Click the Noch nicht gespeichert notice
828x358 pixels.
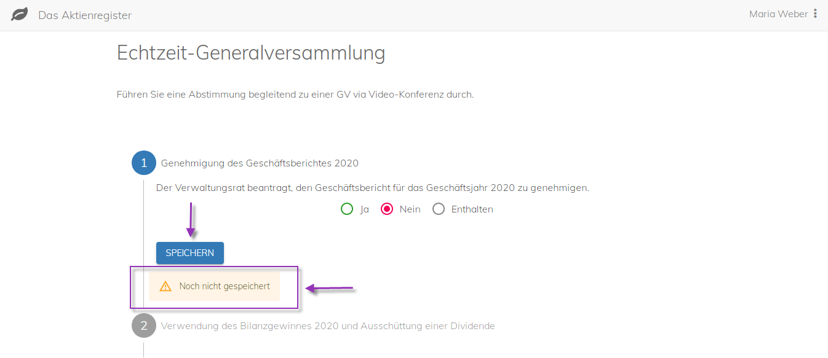point(214,286)
